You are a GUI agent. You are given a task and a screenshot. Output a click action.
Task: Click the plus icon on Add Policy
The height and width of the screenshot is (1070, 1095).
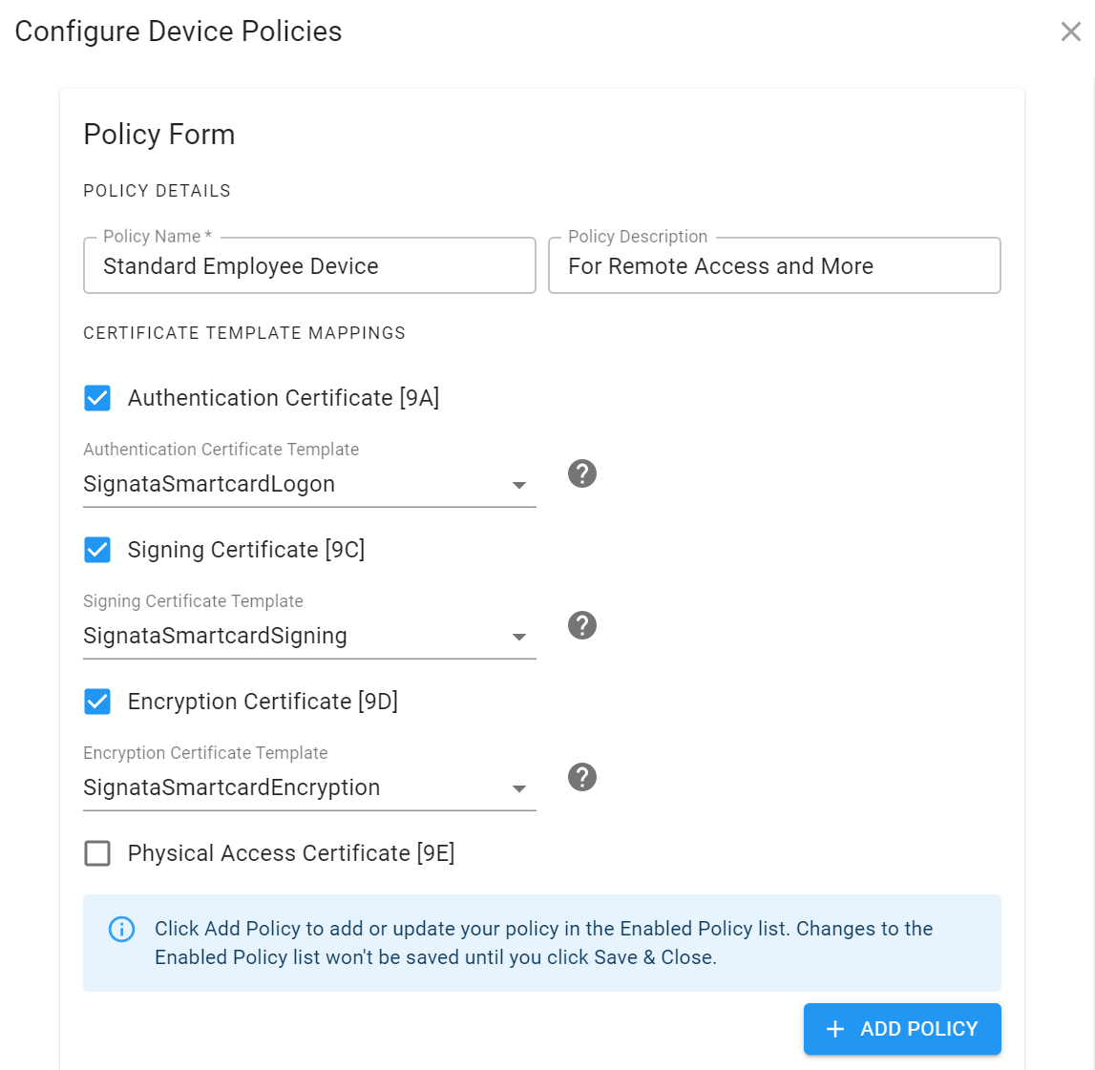(835, 1029)
